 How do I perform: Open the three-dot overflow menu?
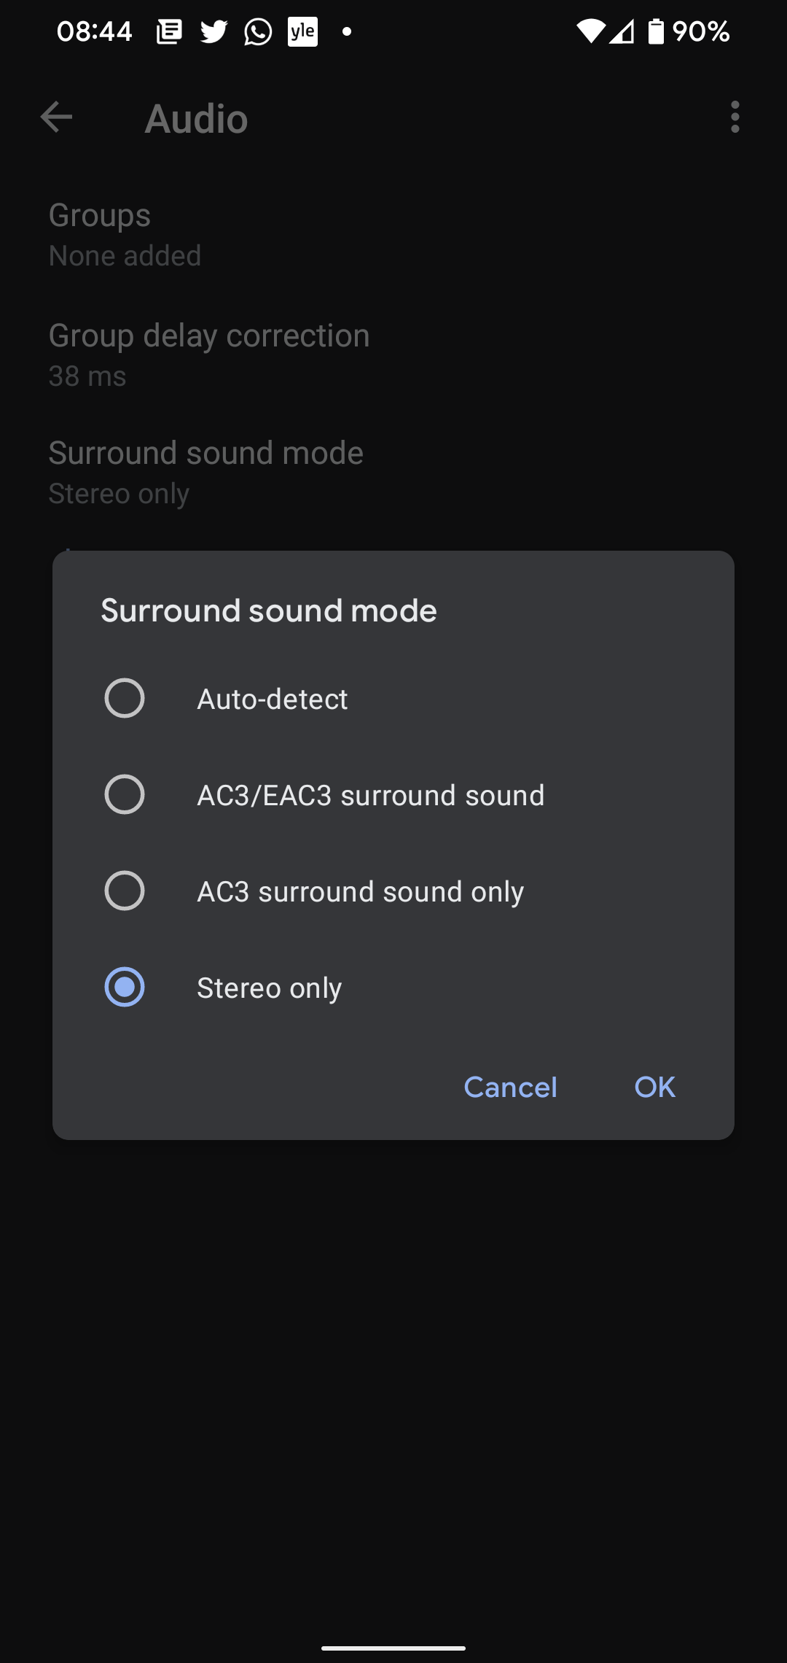pos(735,117)
